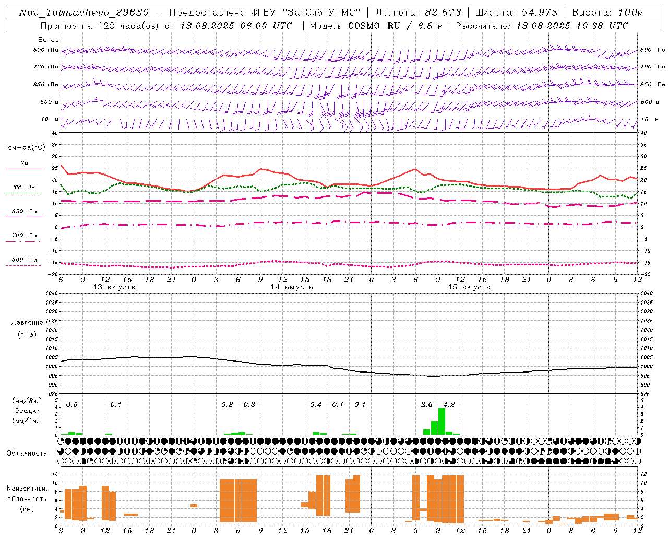
Task: Click the cloud cover label Облачность
Action: 27,453
